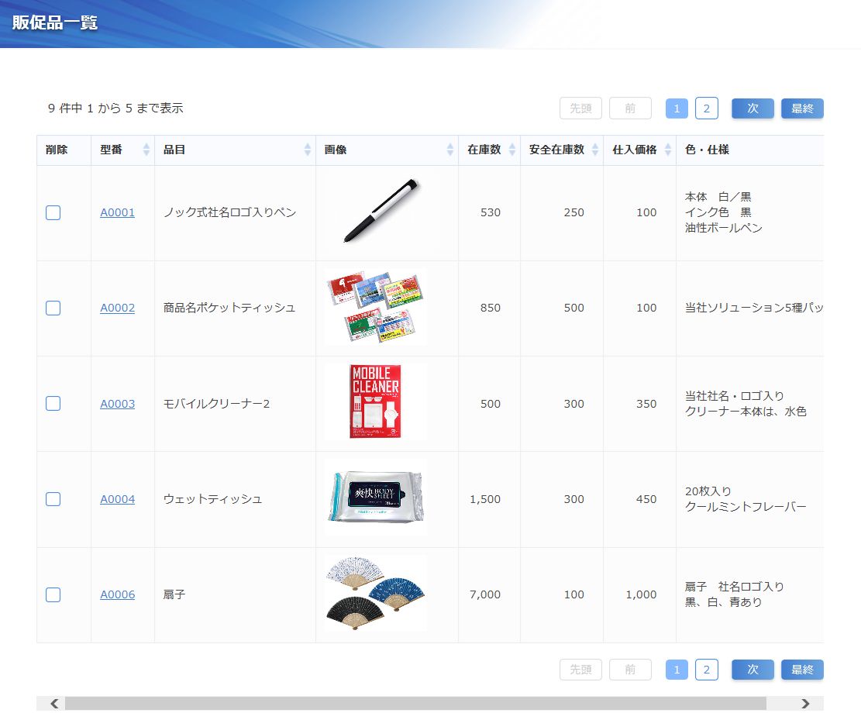Image resolution: width=861 pixels, height=720 pixels.
Task: Sort by 型番 column arrow icon
Action: [x=146, y=150]
